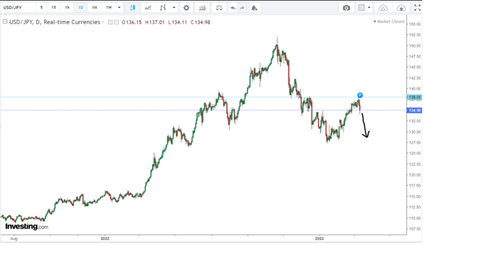Switch to the 1h interval
This screenshot has height=261, width=484.
[67, 8]
